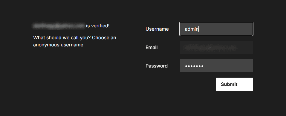This screenshot has height=116, width=286.
Task: Click the word 'Submit' on the button
Action: (x=229, y=84)
